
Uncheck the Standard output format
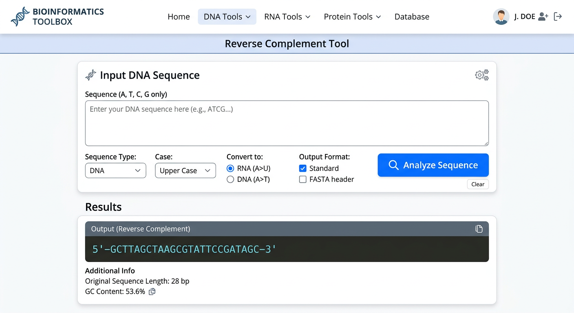click(x=302, y=168)
